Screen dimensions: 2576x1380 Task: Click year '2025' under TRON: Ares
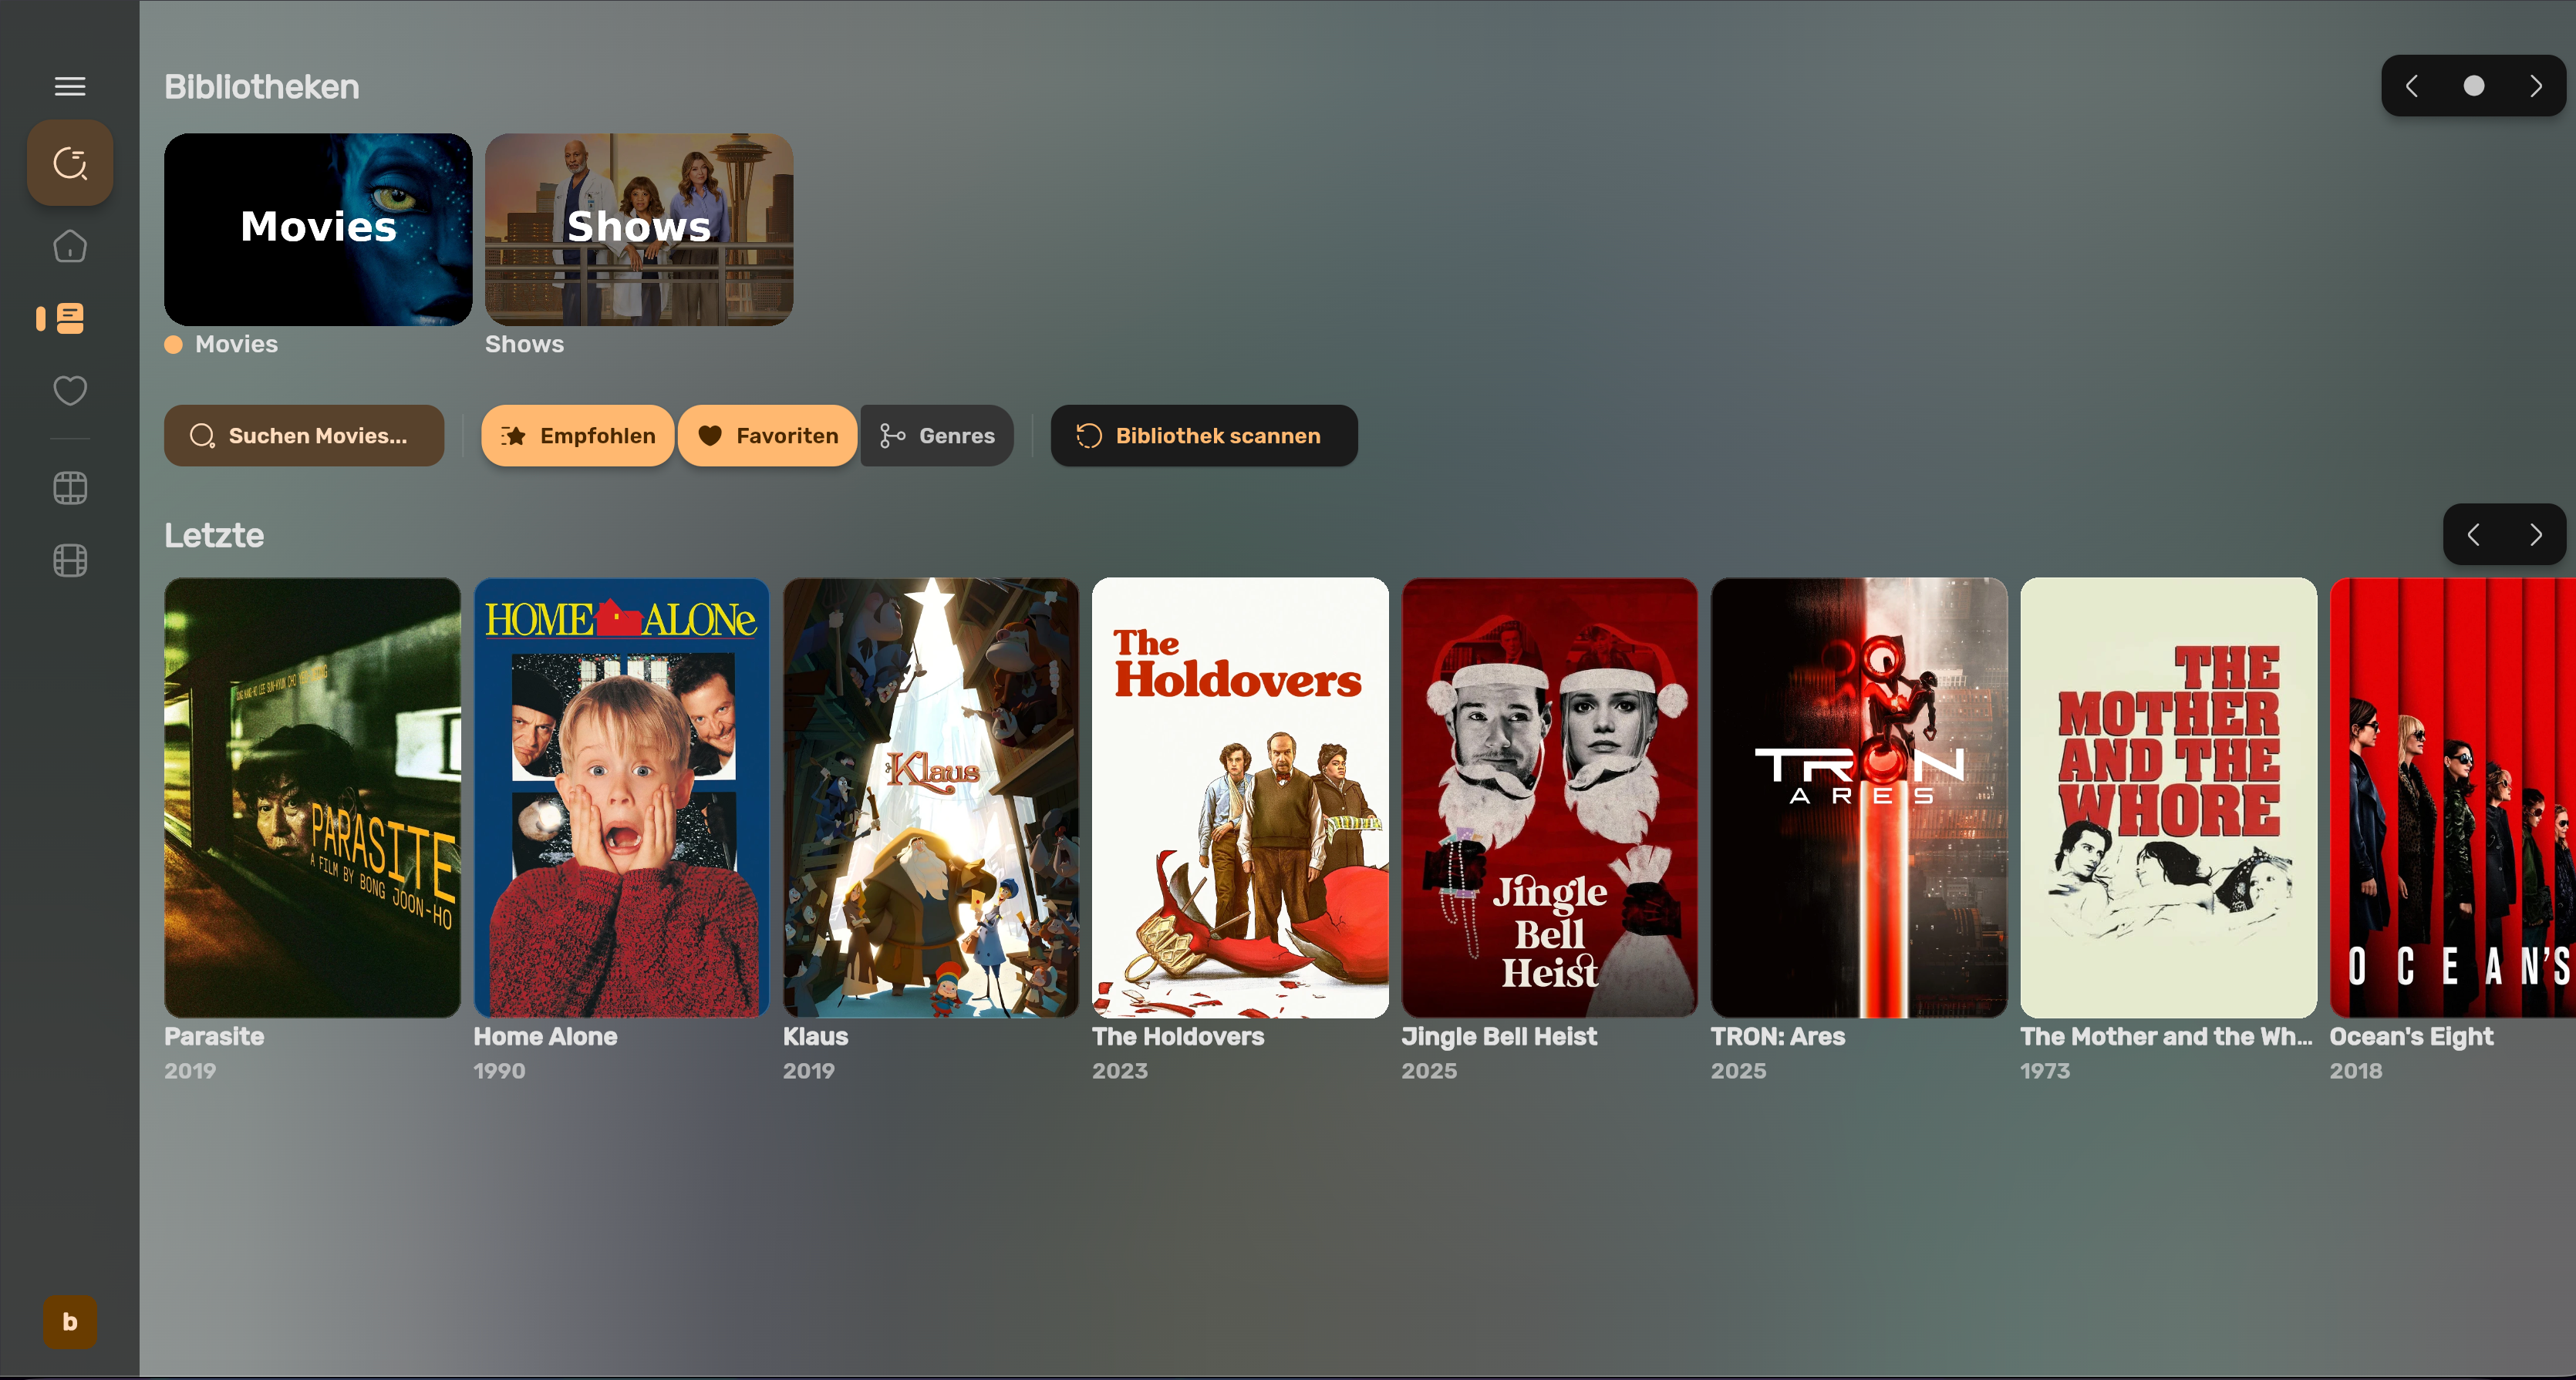[x=1738, y=1070]
